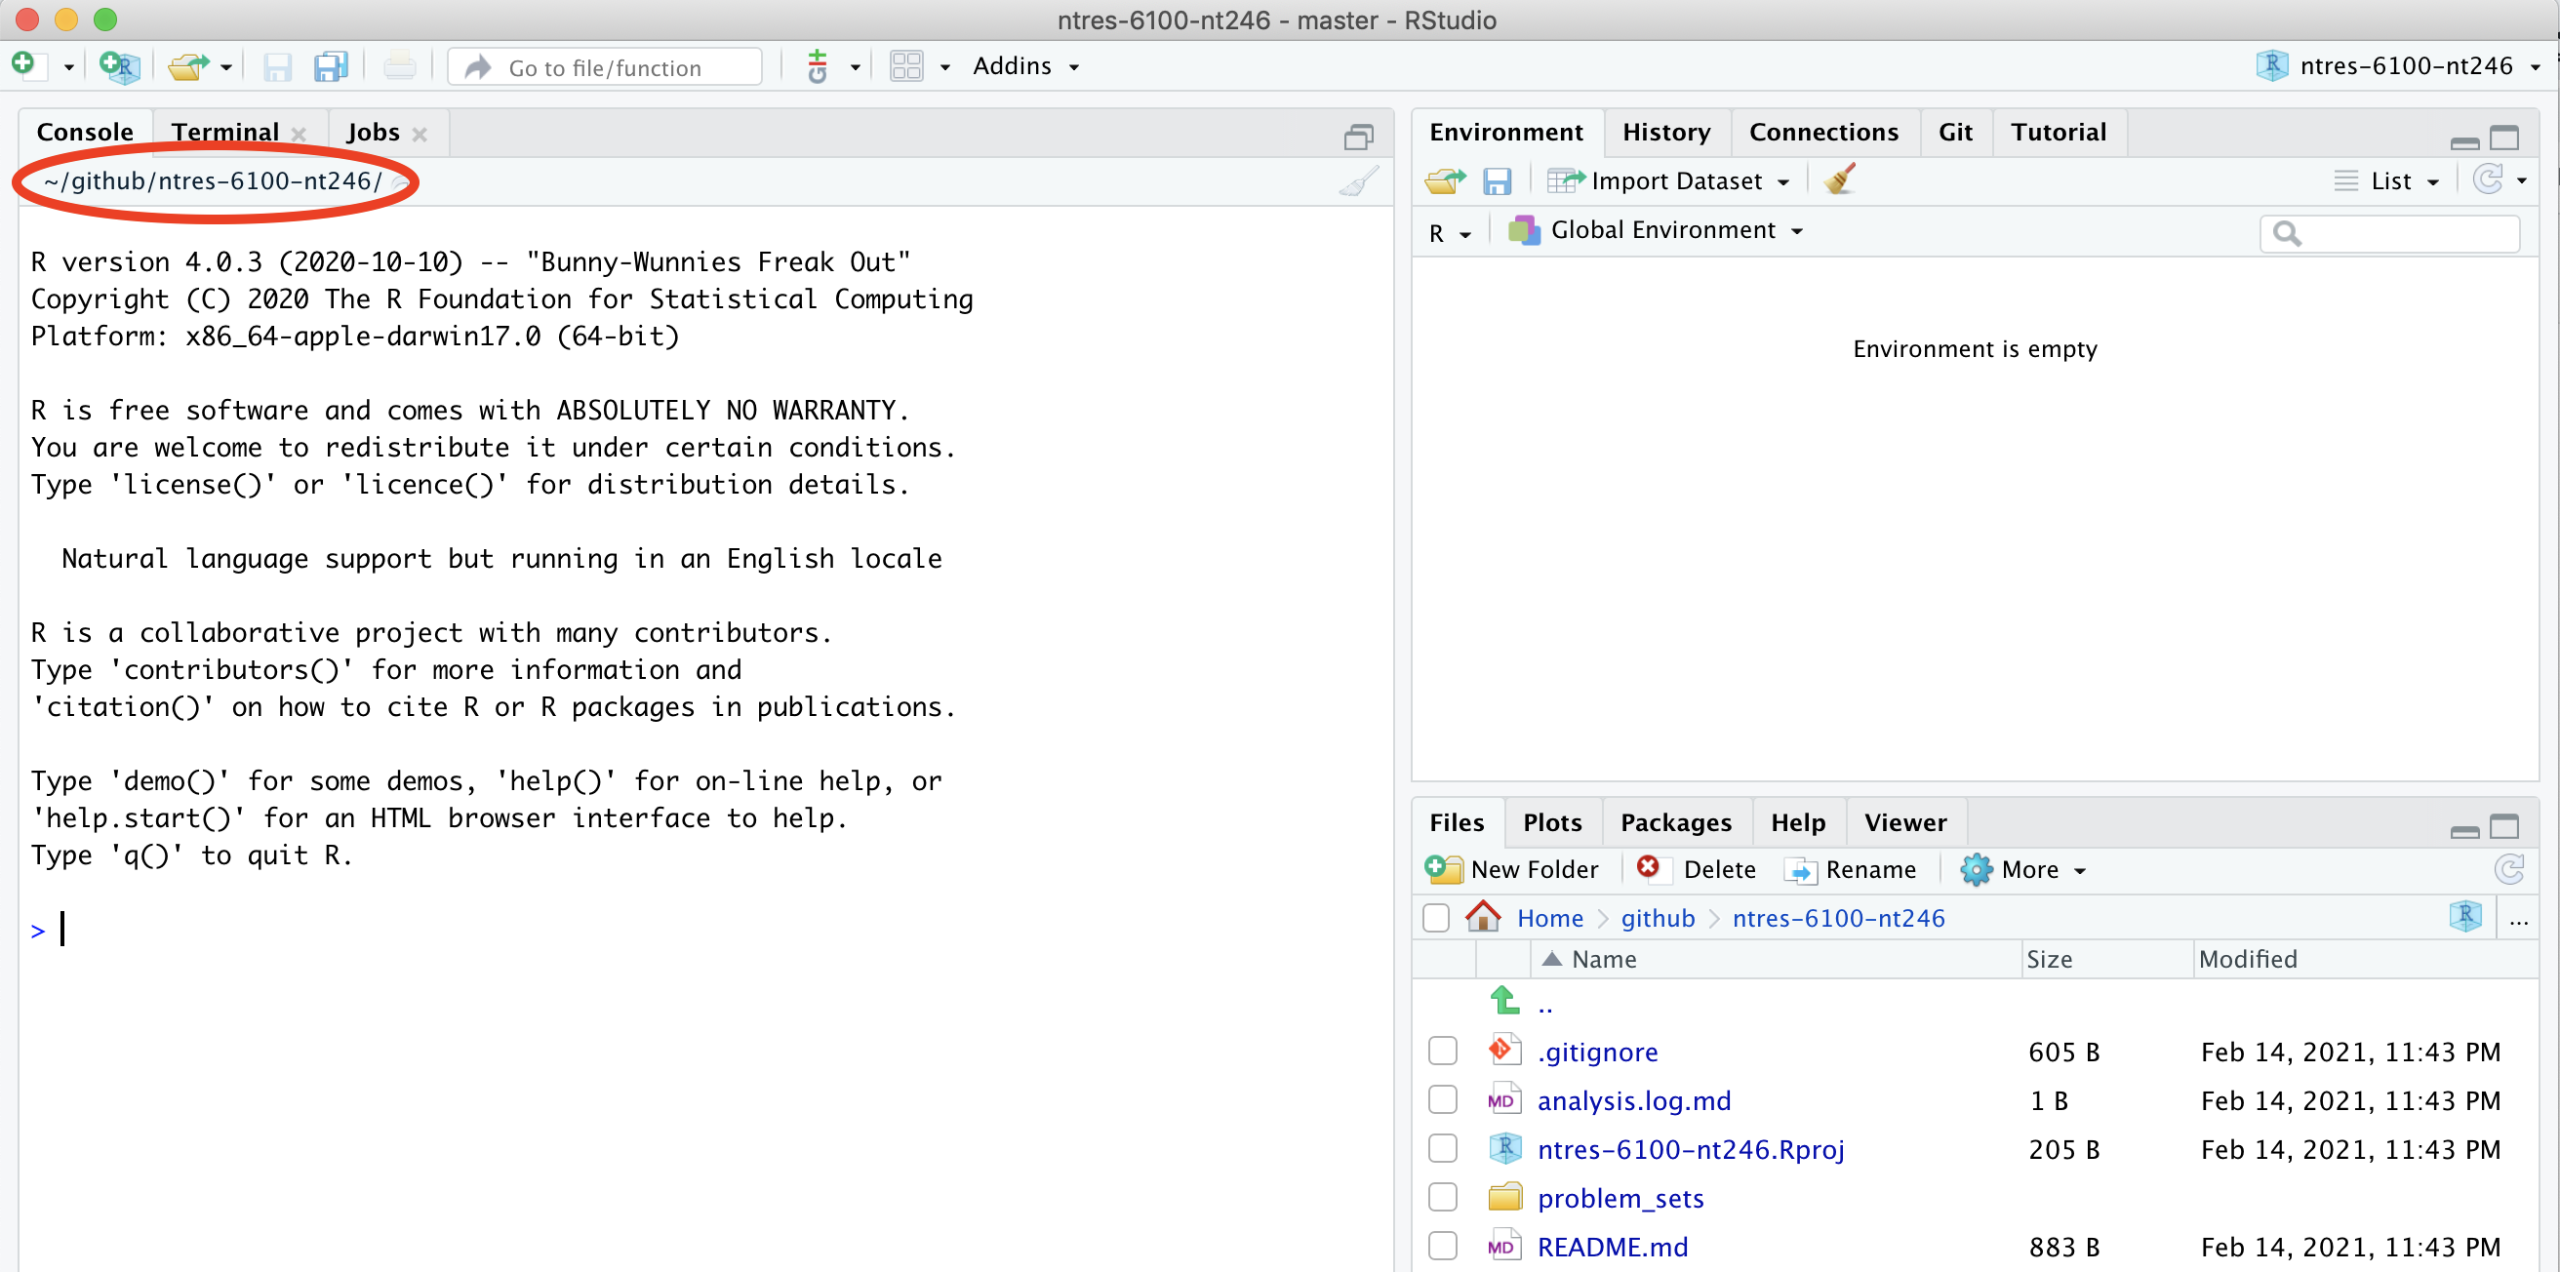Image resolution: width=2560 pixels, height=1272 pixels.
Task: Focus the Go to file/function field
Action: [x=605, y=66]
